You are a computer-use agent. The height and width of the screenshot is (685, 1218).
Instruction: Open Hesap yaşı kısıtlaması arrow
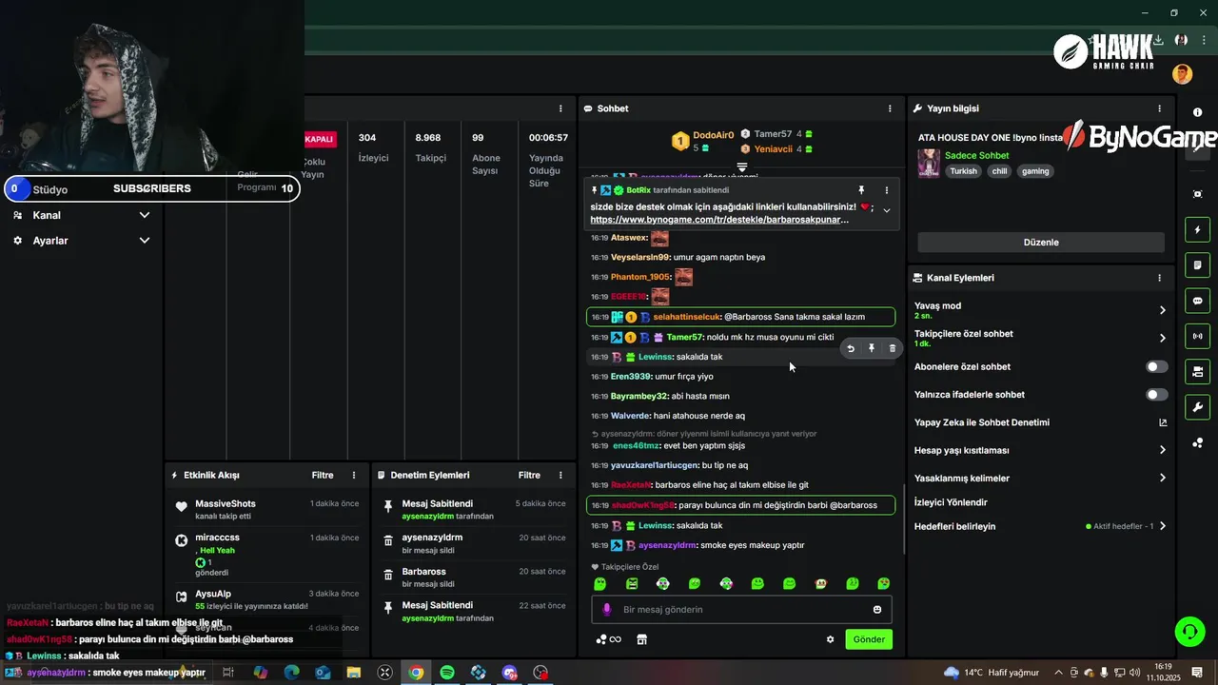1162,450
